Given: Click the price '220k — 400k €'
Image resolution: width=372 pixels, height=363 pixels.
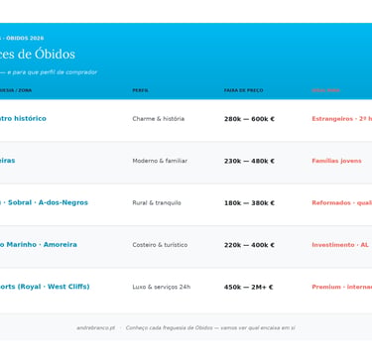Looking at the screenshot, I should 249,245.
